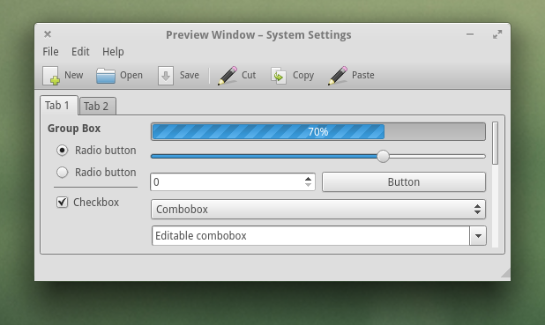Click the Button push button
This screenshot has width=545, height=325.
(404, 182)
